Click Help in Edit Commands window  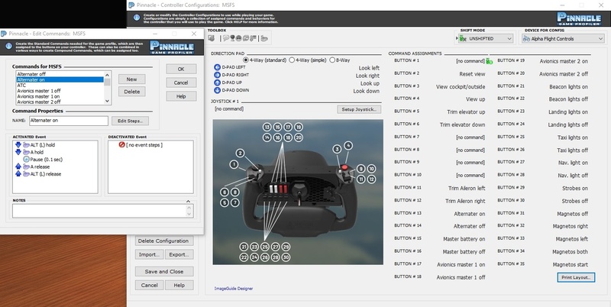pyautogui.click(x=181, y=96)
